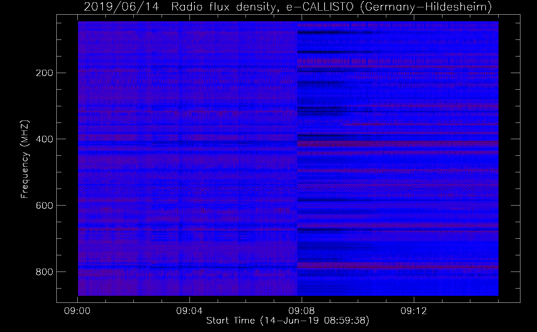Click the '400' frequency tick label
Image resolution: width=537 pixels, height=332 pixels.
[44, 139]
